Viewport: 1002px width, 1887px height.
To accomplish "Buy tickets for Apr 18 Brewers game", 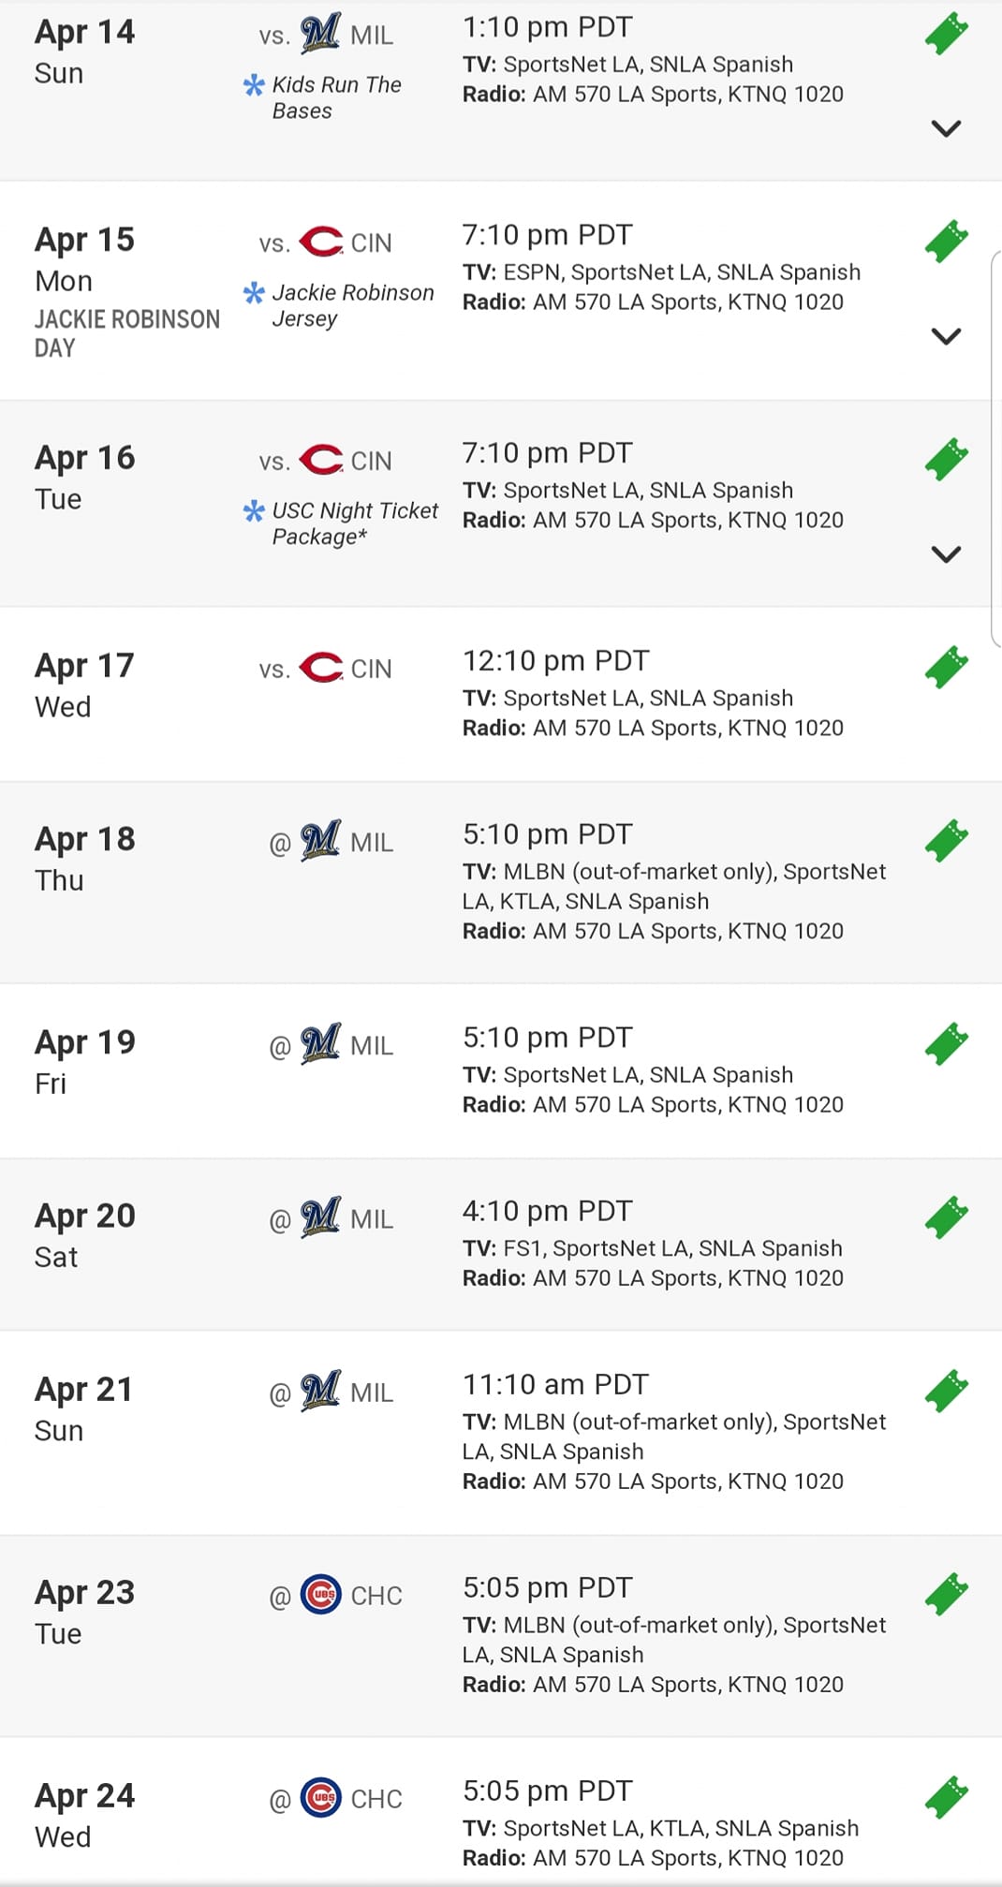I will click(x=946, y=840).
